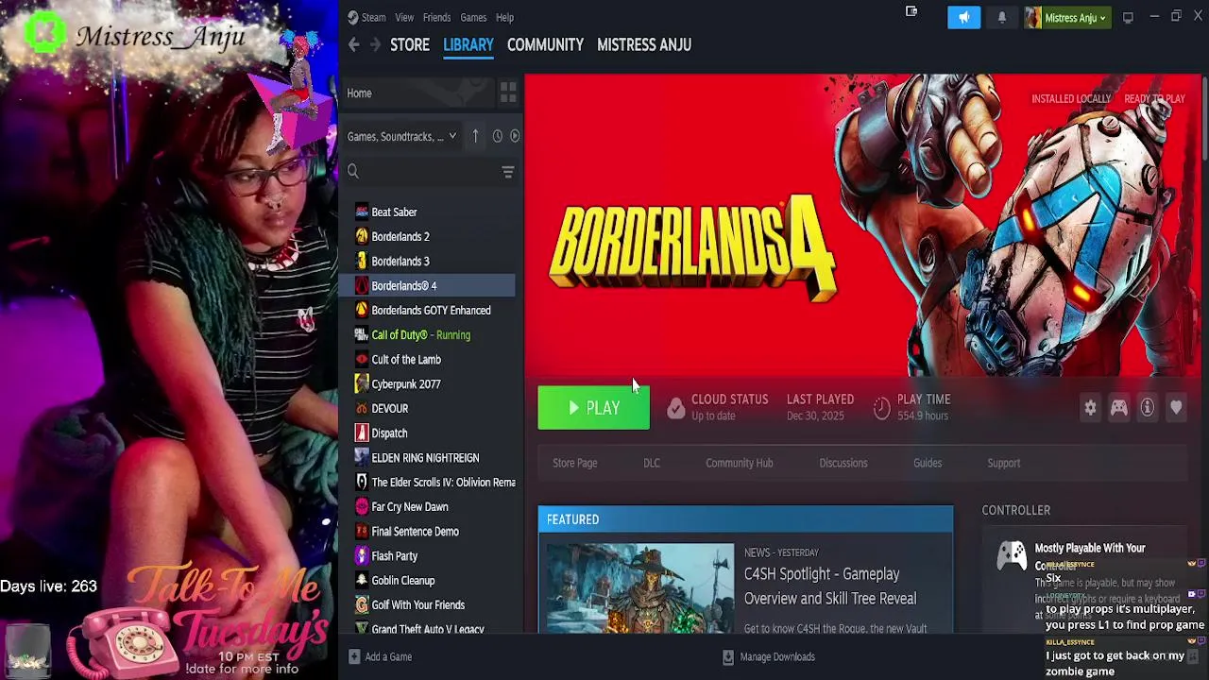Image resolution: width=1209 pixels, height=680 pixels.
Task: Open the View menu
Action: click(404, 17)
